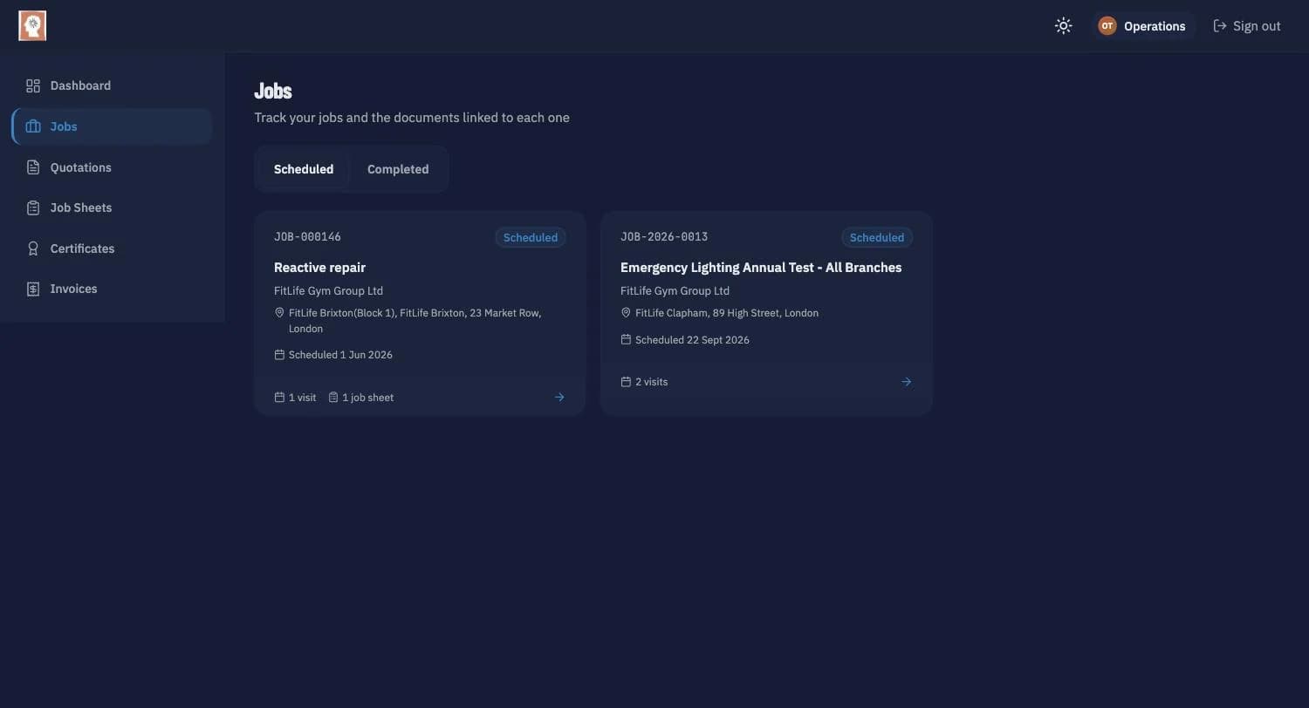Go to Dashboard in the sidebar
The image size is (1309, 708).
pyautogui.click(x=112, y=85)
